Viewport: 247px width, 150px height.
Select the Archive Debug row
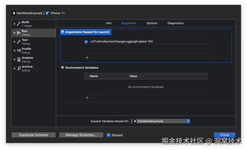coord(34,69)
